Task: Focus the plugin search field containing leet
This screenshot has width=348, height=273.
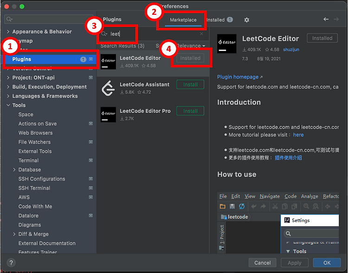Action: tap(152, 34)
